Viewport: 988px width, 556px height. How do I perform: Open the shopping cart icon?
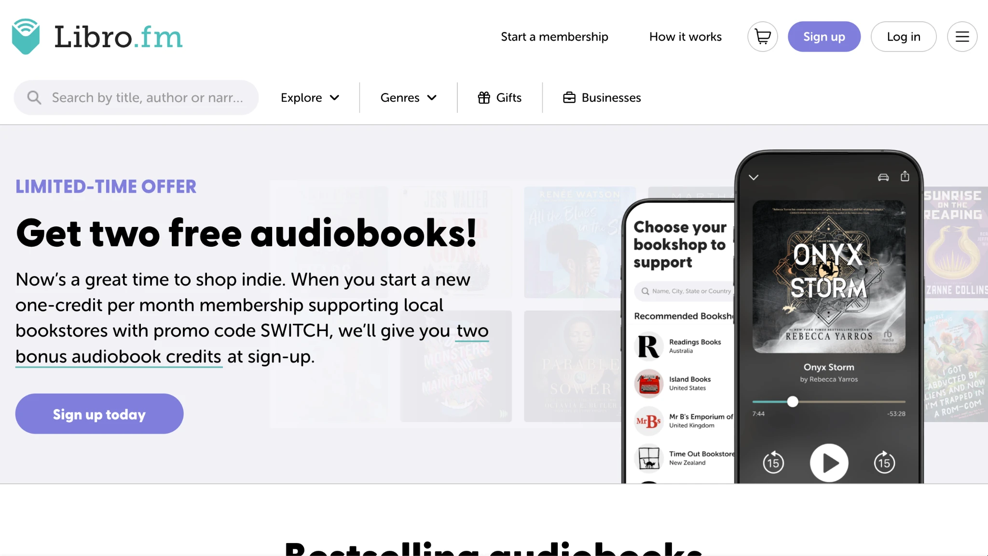click(762, 37)
